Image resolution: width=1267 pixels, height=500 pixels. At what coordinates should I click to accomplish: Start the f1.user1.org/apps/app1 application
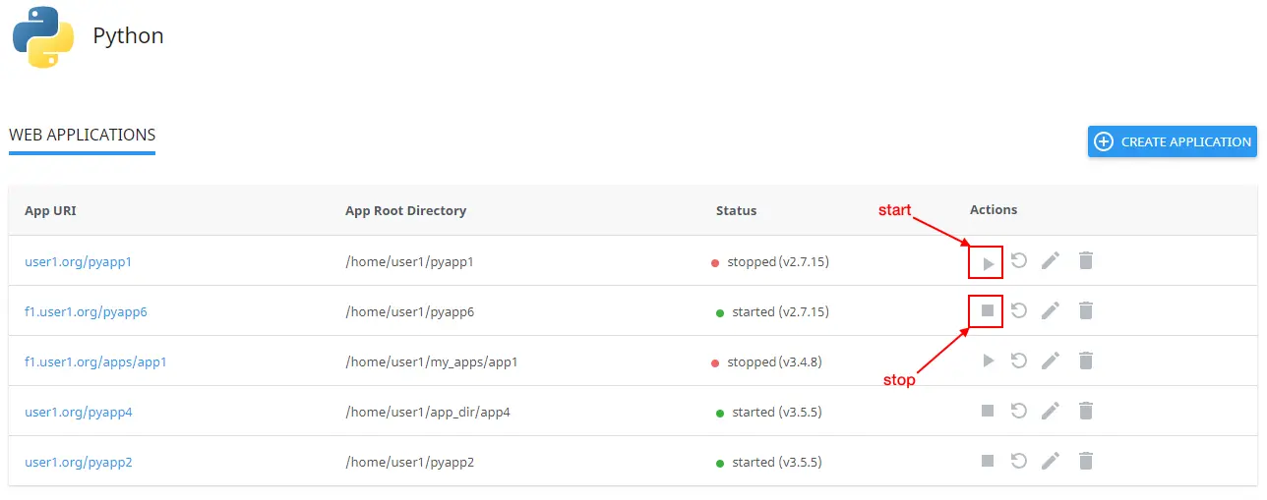coord(988,361)
